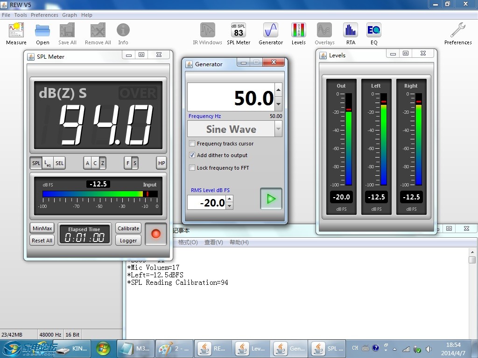Open Notepad's 格式(O) menu

[188, 242]
